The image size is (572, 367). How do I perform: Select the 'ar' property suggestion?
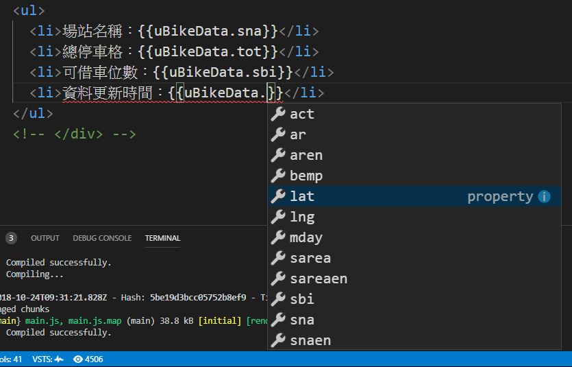pos(414,134)
